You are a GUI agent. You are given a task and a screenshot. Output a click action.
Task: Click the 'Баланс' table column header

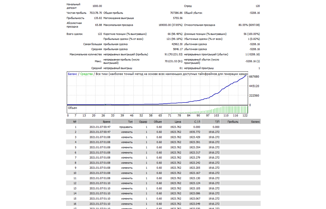point(250,122)
